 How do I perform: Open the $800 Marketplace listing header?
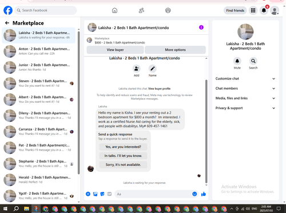pos(120,41)
